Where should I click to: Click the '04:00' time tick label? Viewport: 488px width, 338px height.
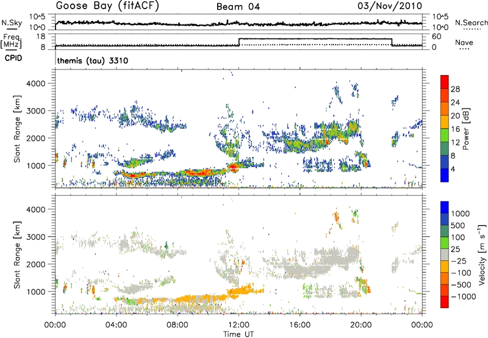point(116,325)
